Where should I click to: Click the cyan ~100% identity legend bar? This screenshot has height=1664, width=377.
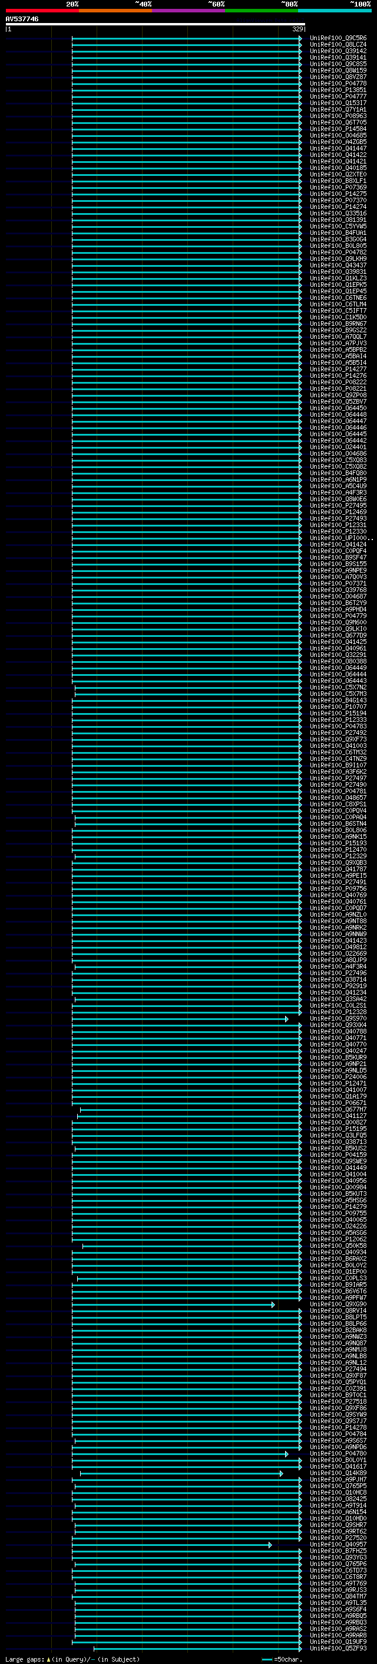pyautogui.click(x=335, y=11)
